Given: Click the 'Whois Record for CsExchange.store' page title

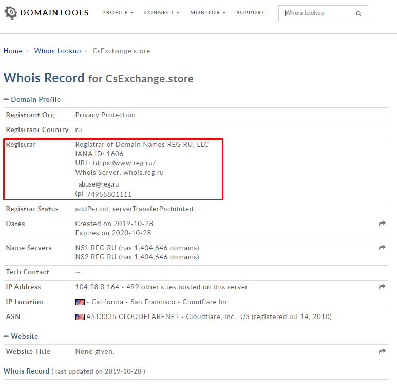Looking at the screenshot, I should (x=99, y=78).
